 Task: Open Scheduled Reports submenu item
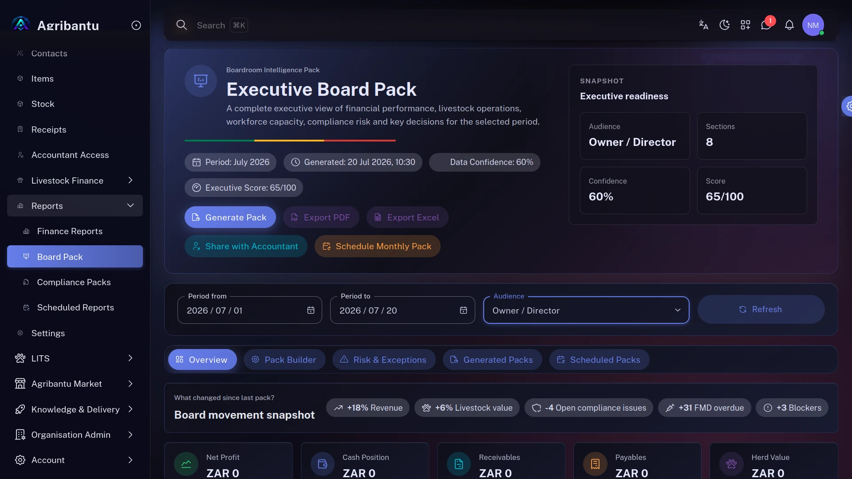click(x=75, y=307)
